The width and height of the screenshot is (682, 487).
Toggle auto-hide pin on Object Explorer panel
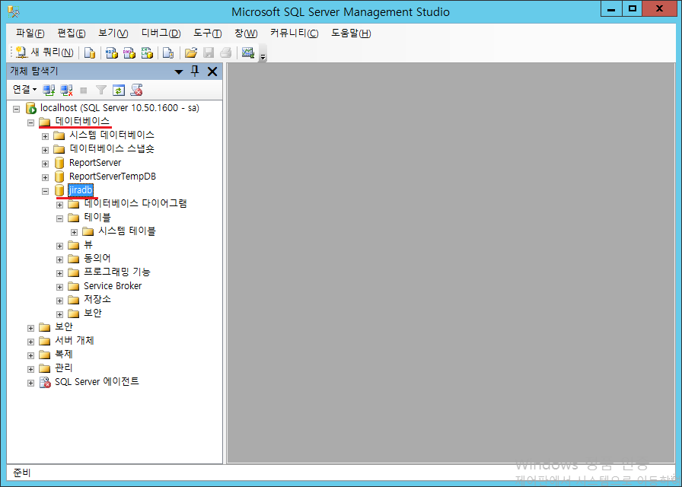(195, 71)
